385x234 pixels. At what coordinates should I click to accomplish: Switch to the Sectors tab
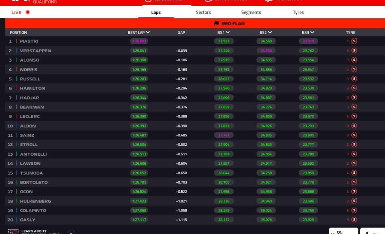coord(203,13)
